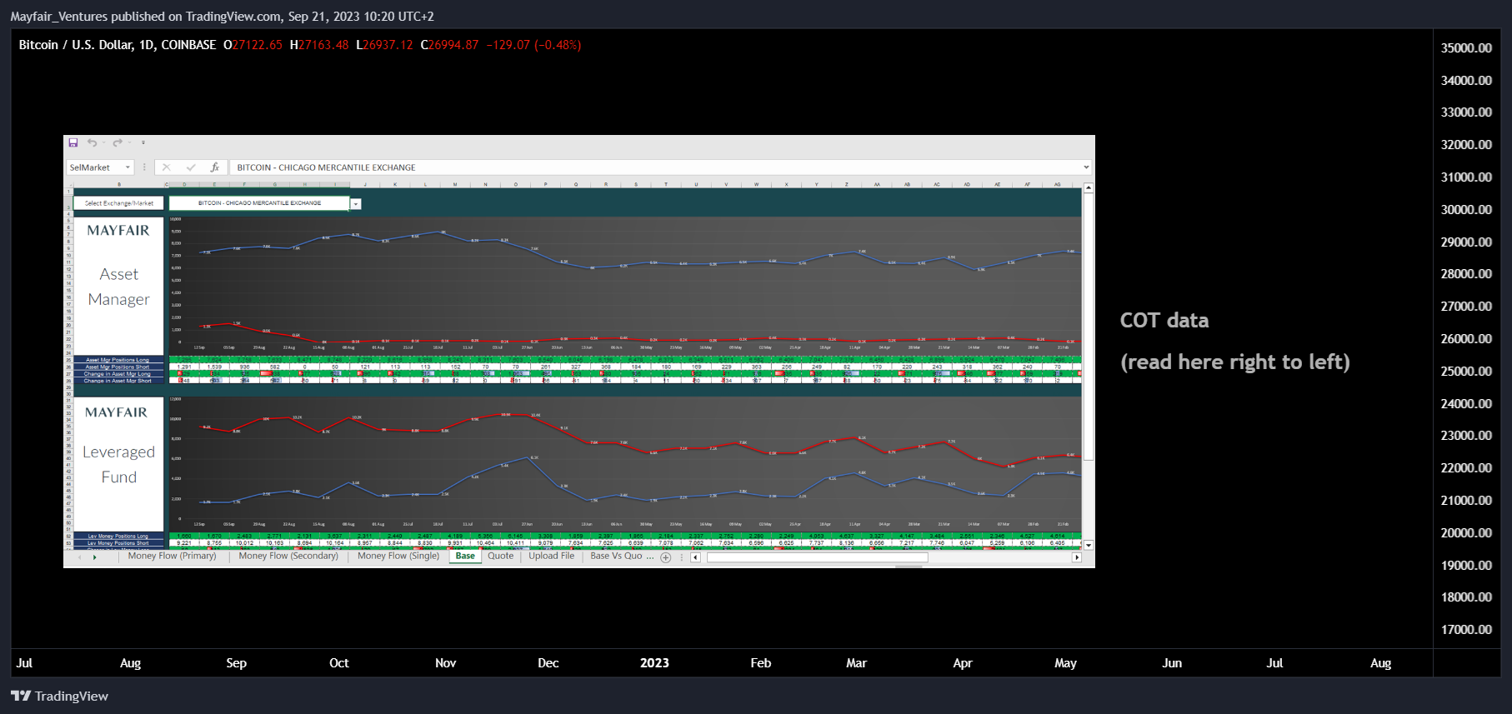Click the Excel Undo arrow
The height and width of the screenshot is (714, 1512).
[92, 142]
